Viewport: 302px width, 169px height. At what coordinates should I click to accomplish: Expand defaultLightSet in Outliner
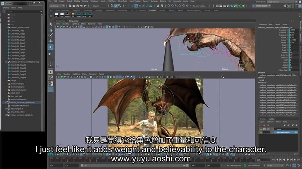[6, 109]
